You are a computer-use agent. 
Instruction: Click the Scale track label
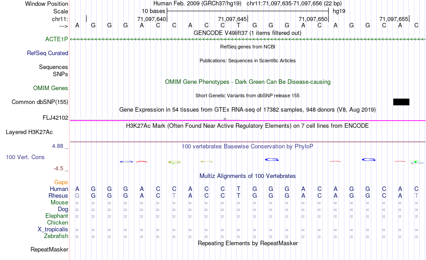click(x=61, y=11)
